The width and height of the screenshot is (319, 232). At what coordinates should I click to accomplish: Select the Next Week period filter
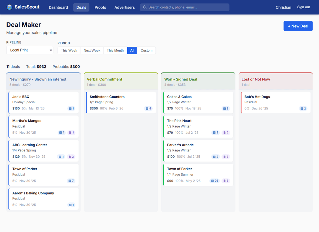[92, 50]
